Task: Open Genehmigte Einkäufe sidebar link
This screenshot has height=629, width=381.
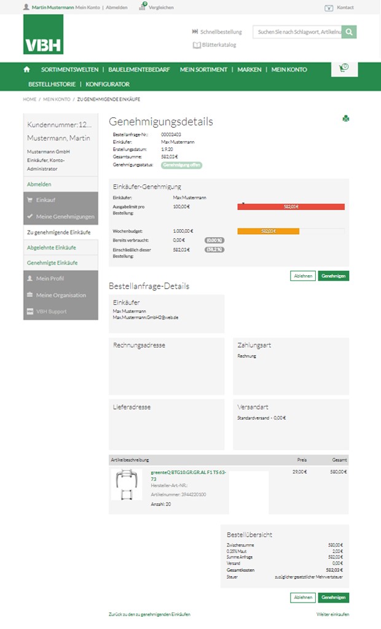Action: (52, 263)
